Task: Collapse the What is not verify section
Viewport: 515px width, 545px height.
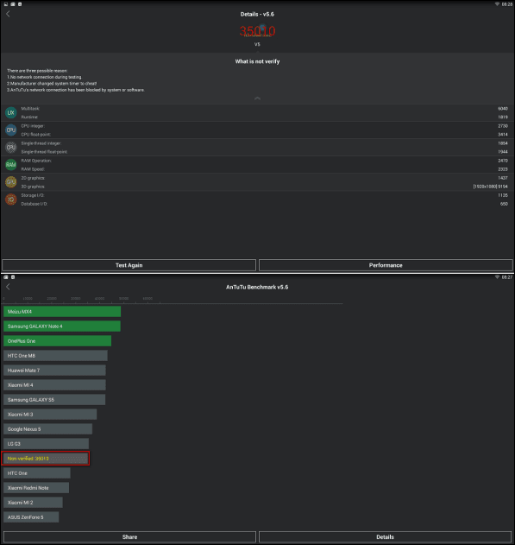Action: tap(257, 98)
